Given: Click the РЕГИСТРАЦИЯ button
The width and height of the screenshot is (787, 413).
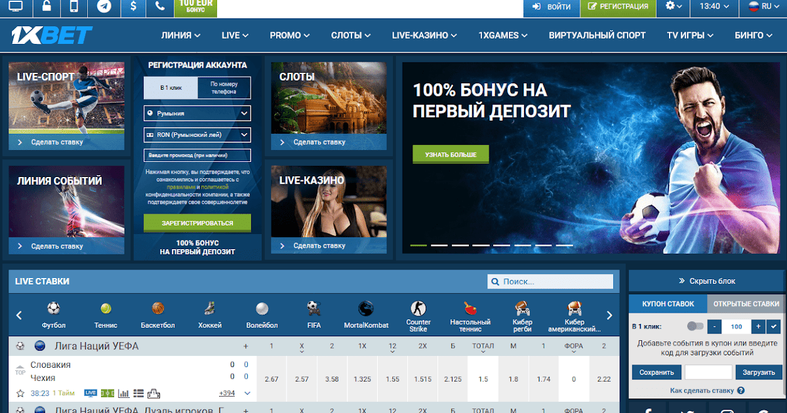Looking at the screenshot, I should tap(618, 7).
